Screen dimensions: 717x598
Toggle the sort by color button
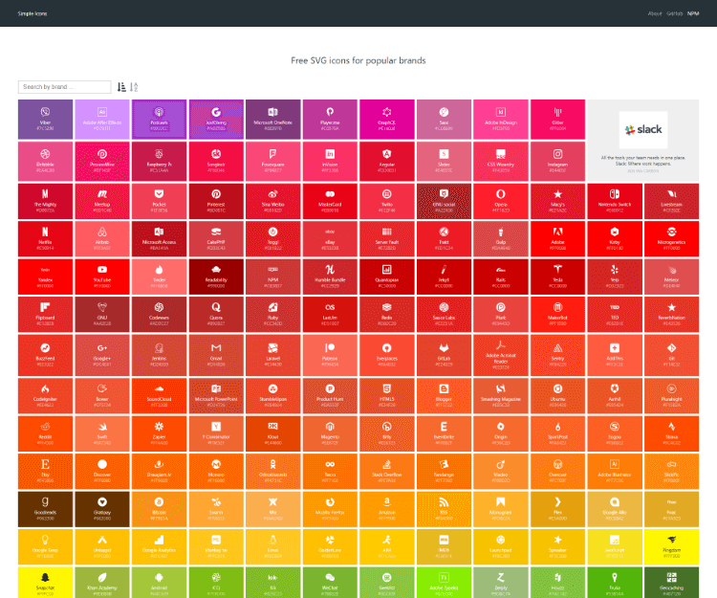(121, 87)
